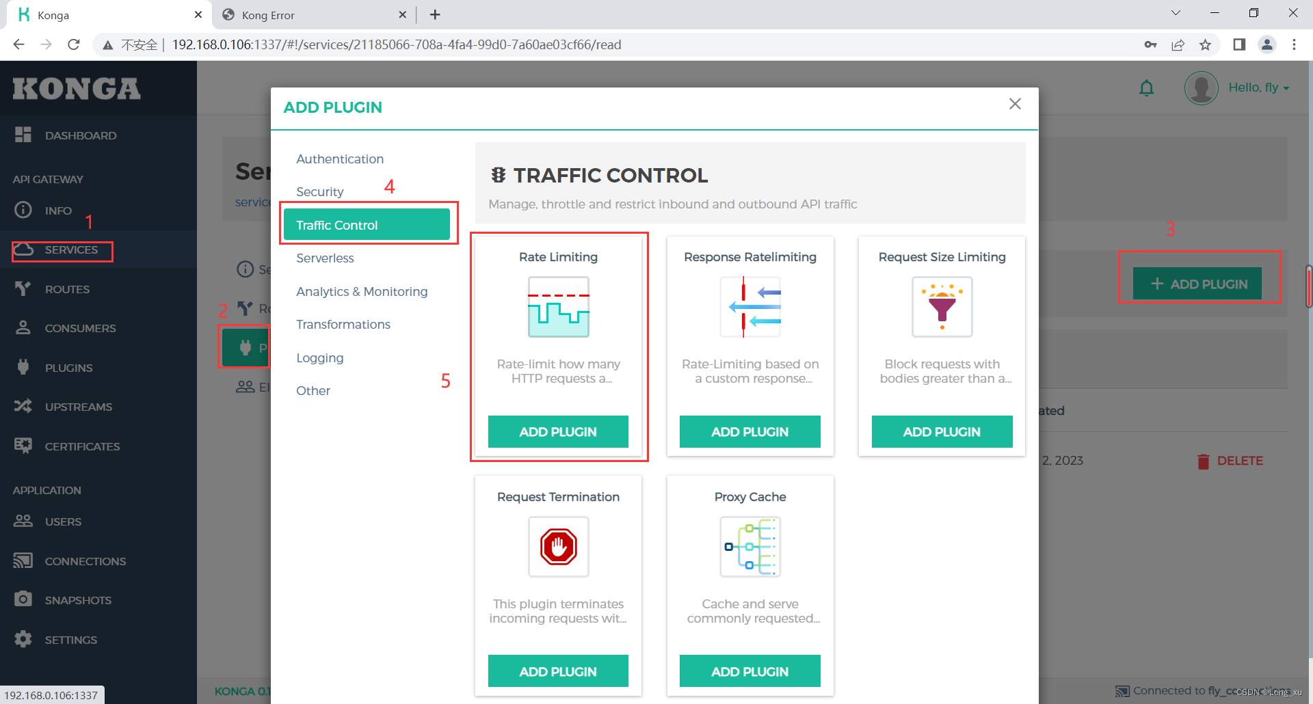The width and height of the screenshot is (1313, 704).
Task: Click the Snapshots camera icon in sidebar
Action: click(23, 599)
